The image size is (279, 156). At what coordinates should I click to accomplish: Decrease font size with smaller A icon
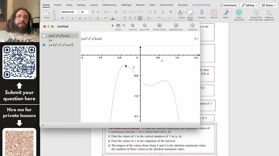click(98, 12)
